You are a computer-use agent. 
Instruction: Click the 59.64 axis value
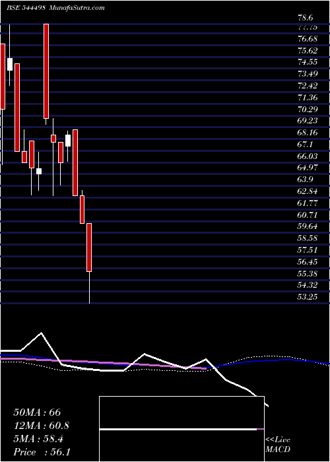click(308, 226)
